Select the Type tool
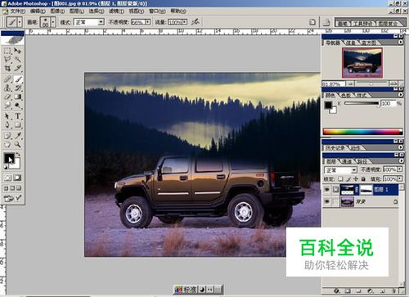409x297 pixels. [x=18, y=116]
